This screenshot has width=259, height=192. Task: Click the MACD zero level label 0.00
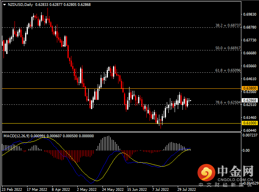246,150
